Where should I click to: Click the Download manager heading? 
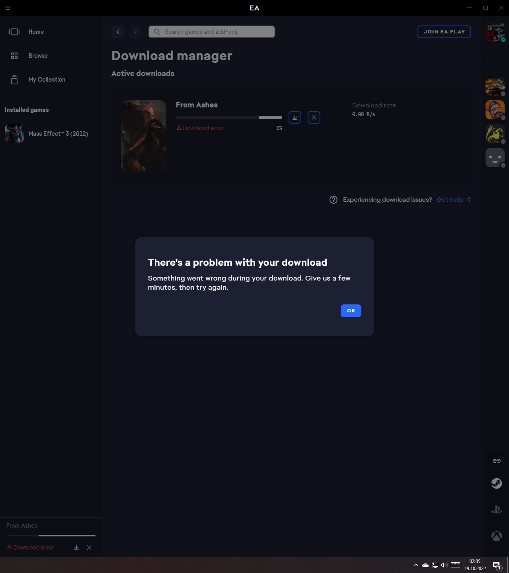172,56
